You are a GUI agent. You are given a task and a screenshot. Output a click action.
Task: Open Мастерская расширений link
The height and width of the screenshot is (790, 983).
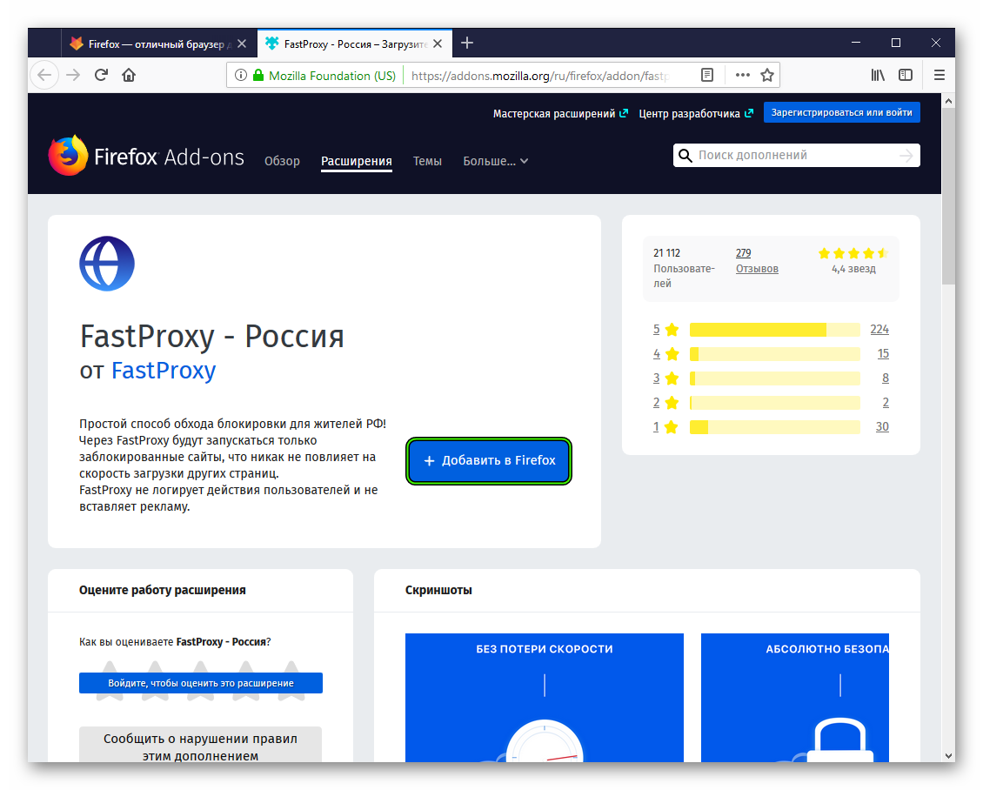[560, 113]
